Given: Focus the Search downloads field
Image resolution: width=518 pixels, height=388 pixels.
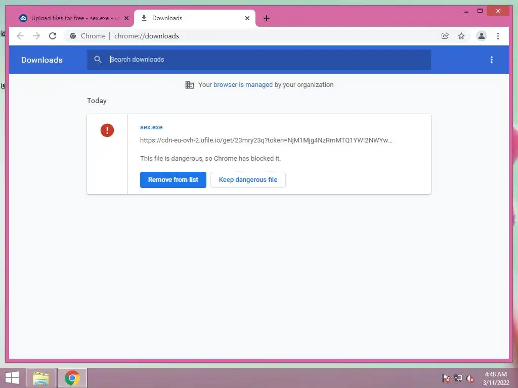Looking at the screenshot, I should click(258, 60).
